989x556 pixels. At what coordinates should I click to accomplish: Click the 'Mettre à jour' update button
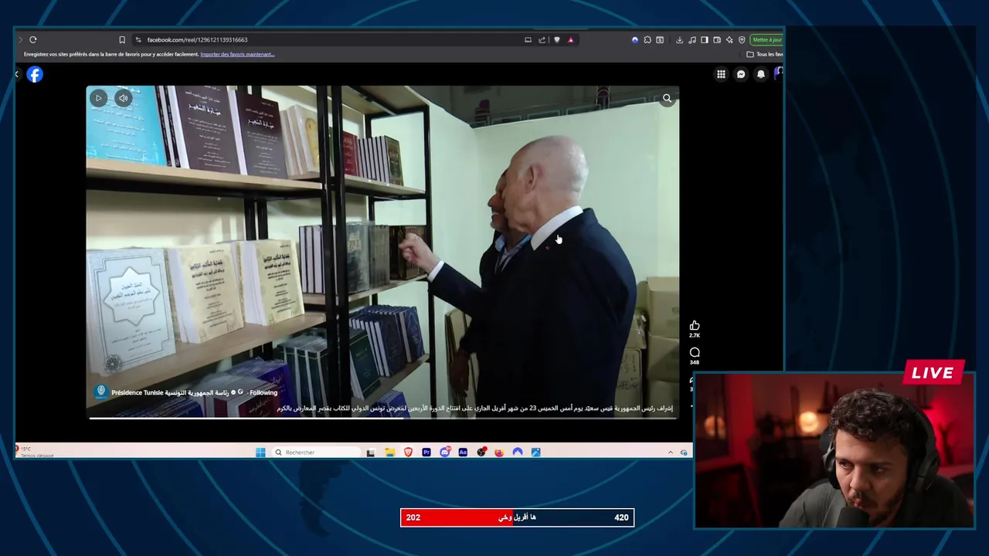pyautogui.click(x=766, y=40)
